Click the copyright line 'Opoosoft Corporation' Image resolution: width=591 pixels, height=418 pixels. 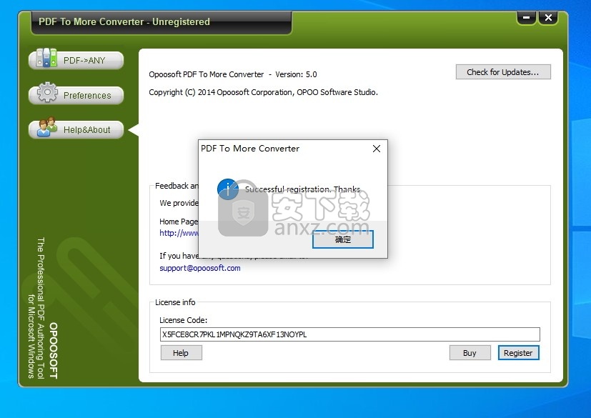point(255,92)
